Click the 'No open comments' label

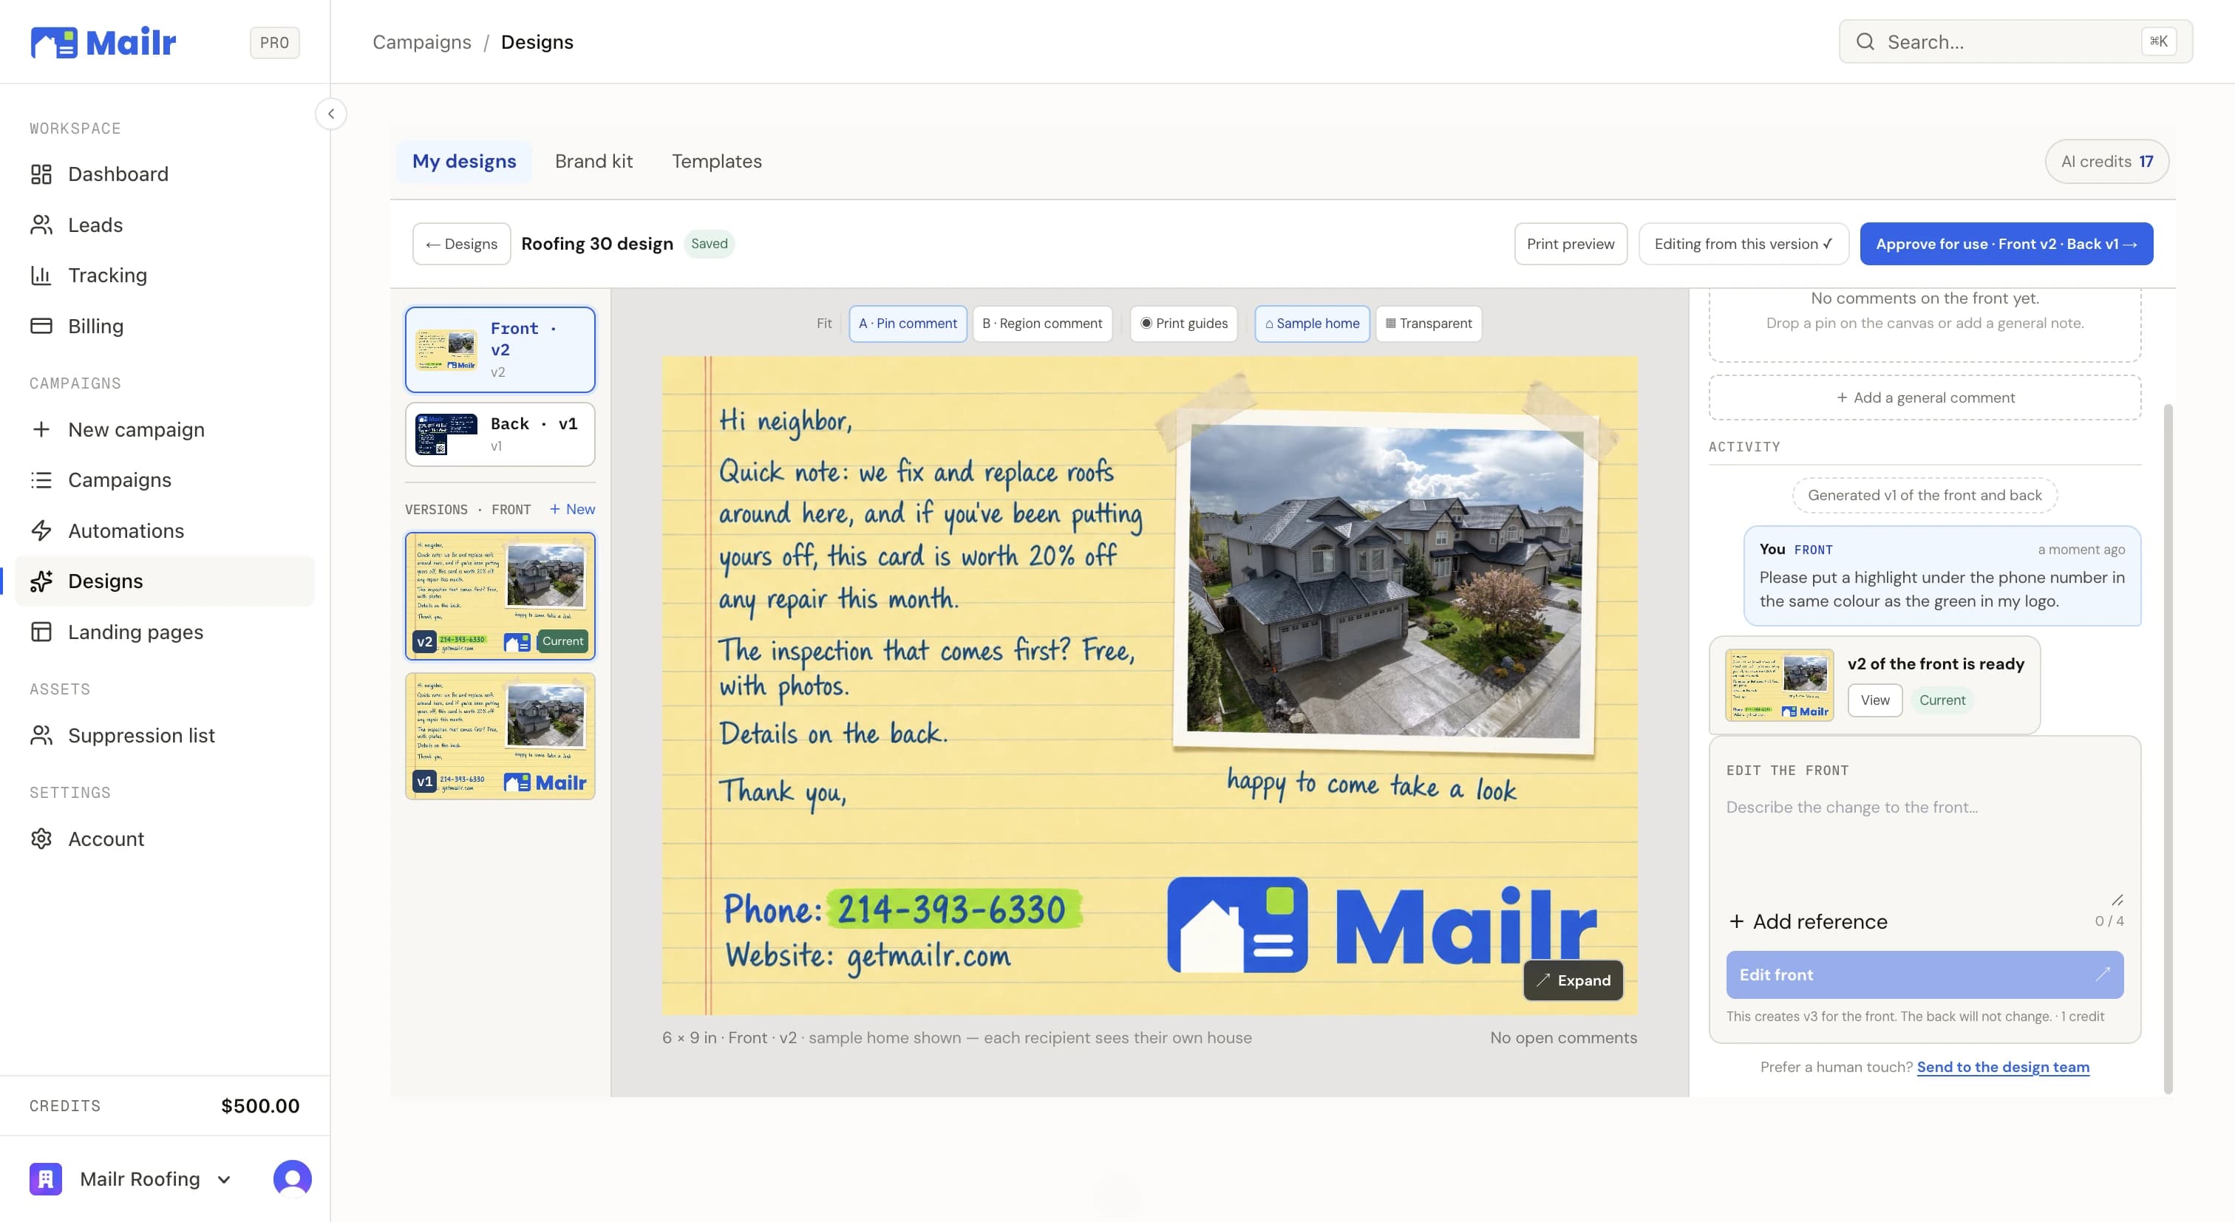[1563, 1037]
